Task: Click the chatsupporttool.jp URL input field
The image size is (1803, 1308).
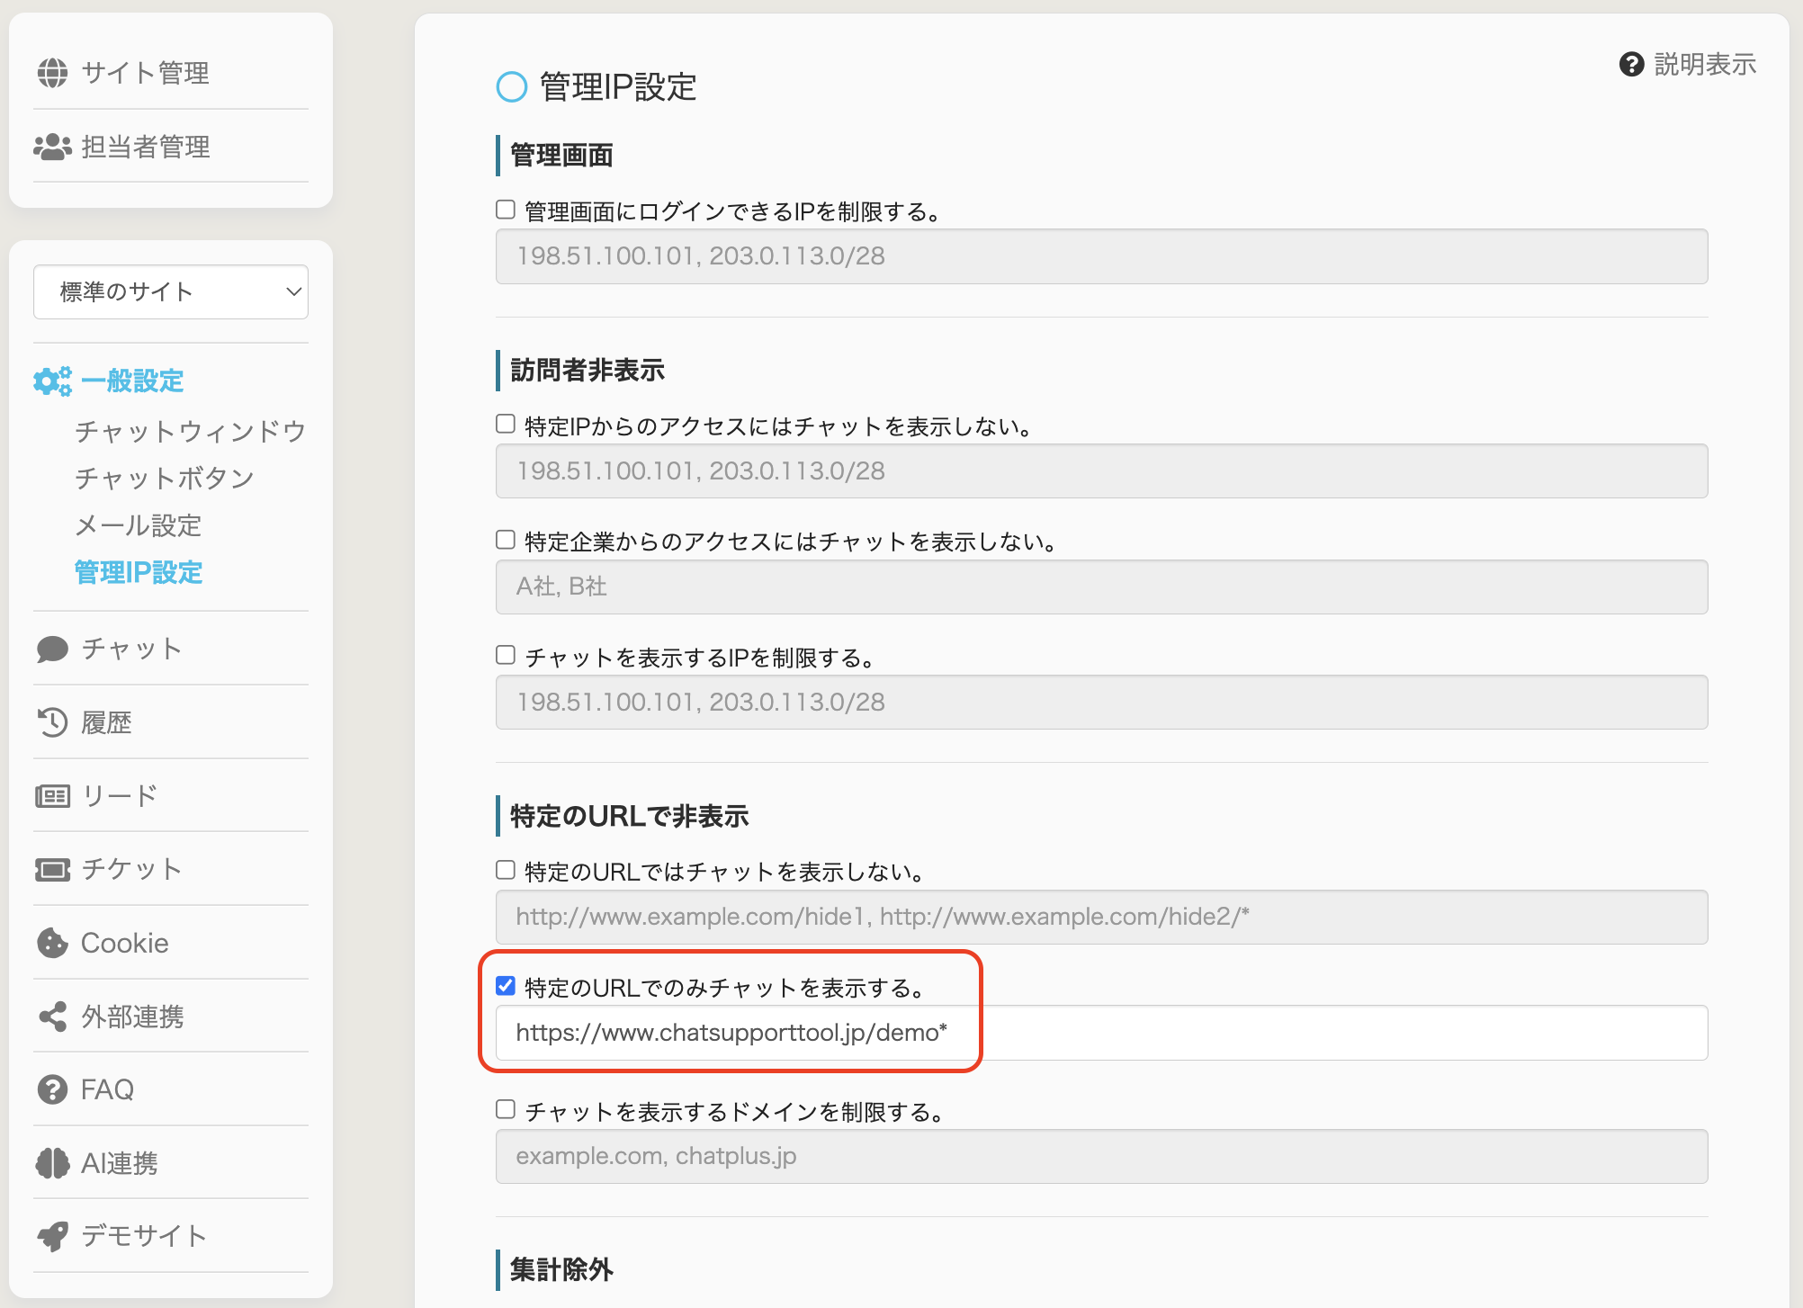Action: click(x=1101, y=1033)
